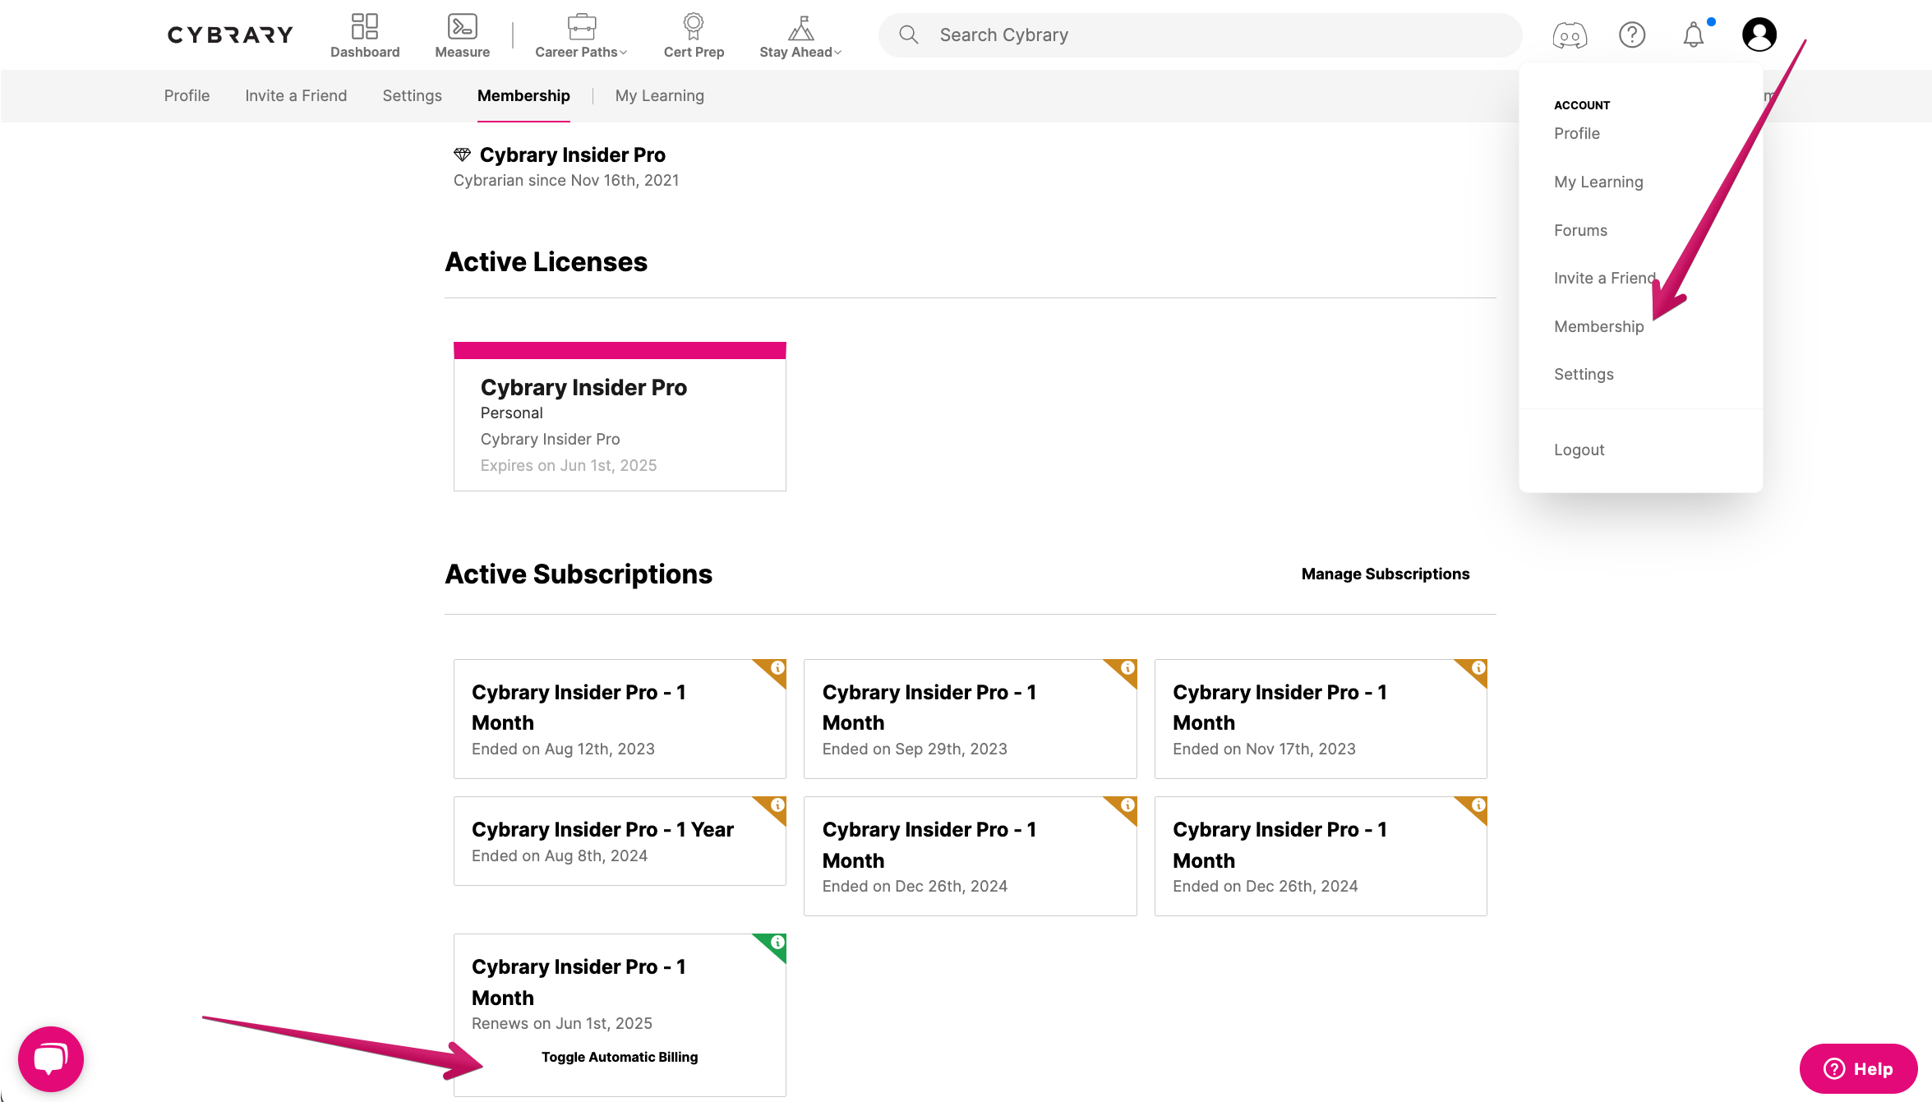
Task: Focus the Search Cybrary field
Action: point(1200,35)
